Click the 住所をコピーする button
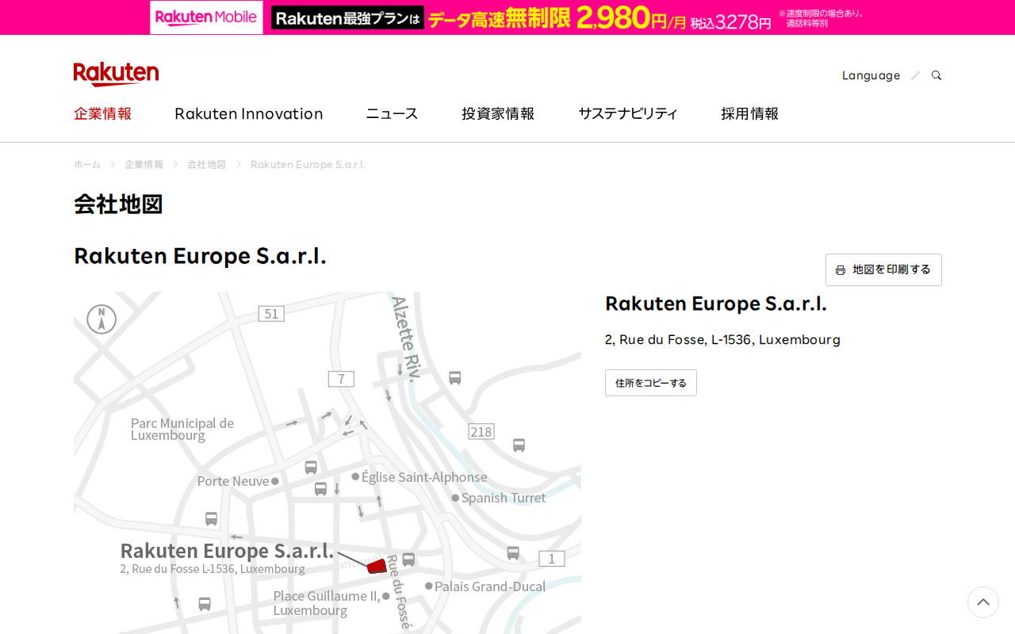This screenshot has height=634, width=1015. click(651, 383)
